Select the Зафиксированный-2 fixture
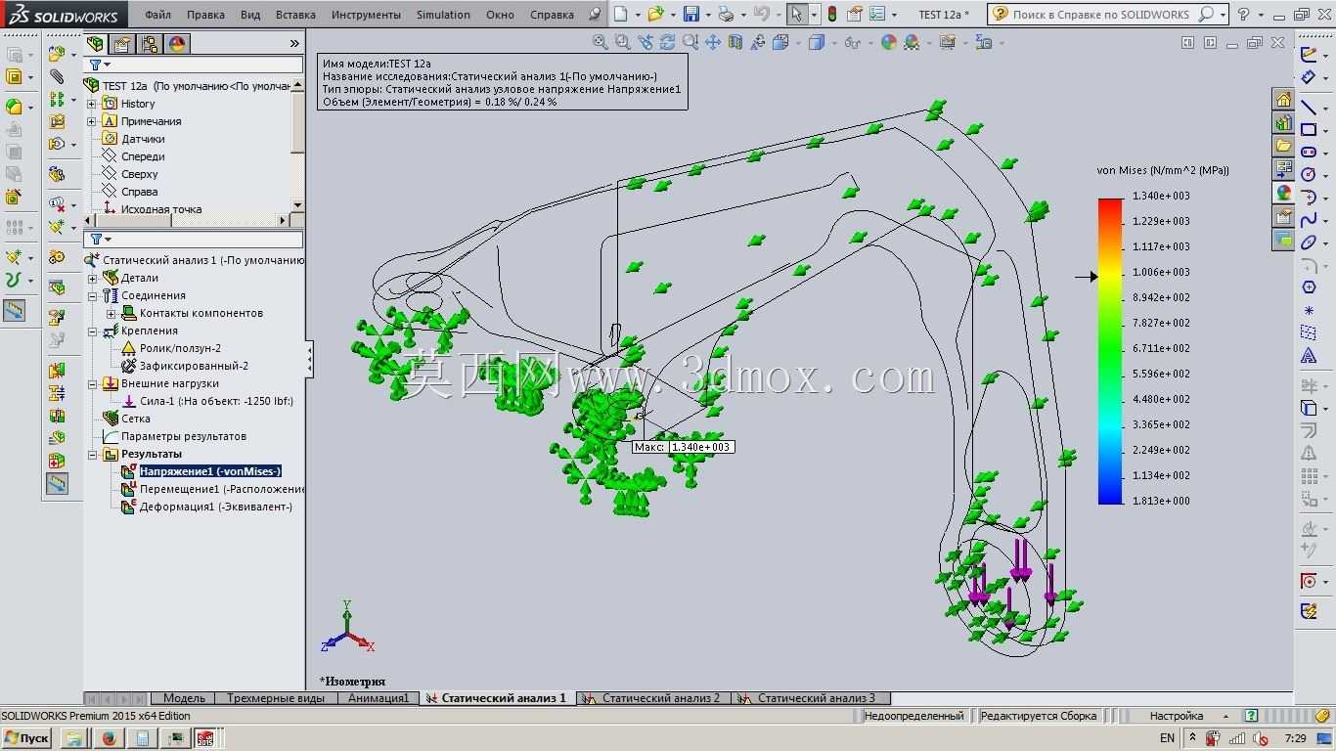The height and width of the screenshot is (751, 1336). tap(194, 366)
